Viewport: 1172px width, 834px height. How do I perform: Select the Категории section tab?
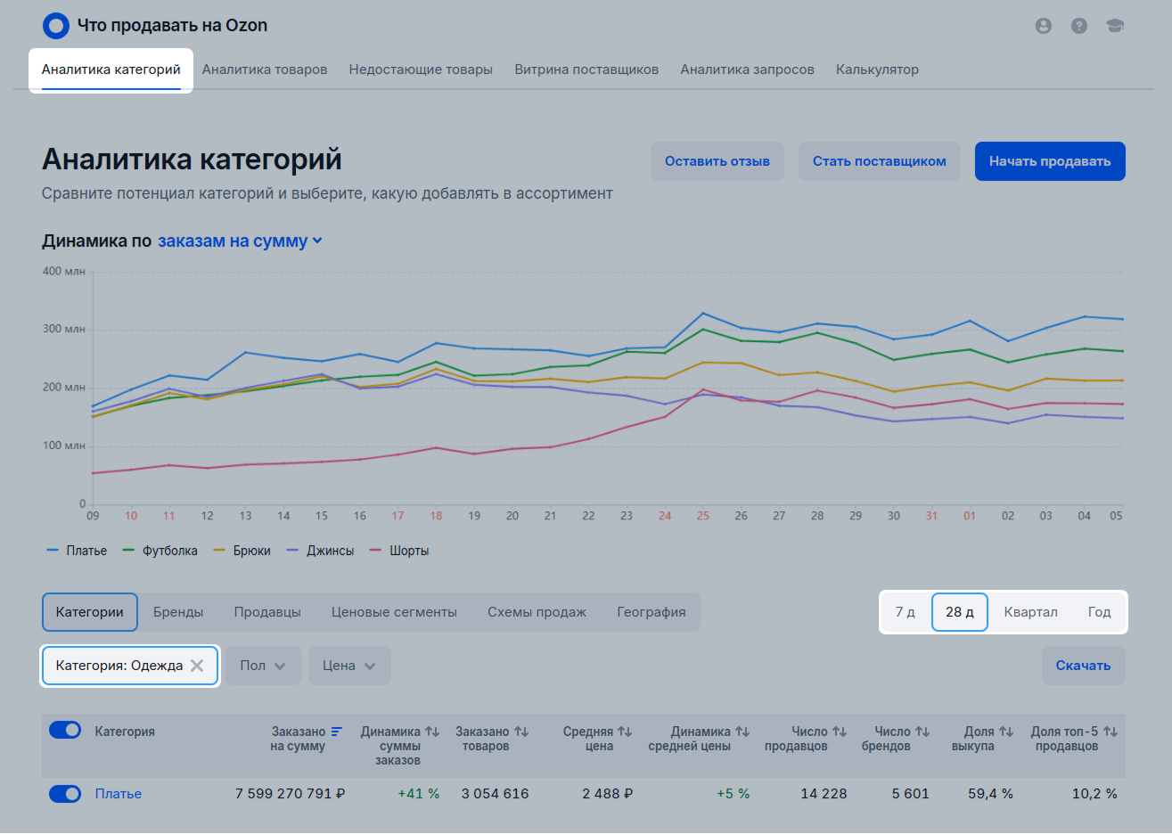(90, 612)
